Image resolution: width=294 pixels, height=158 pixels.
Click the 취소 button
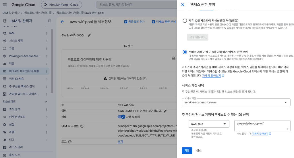click(x=199, y=151)
